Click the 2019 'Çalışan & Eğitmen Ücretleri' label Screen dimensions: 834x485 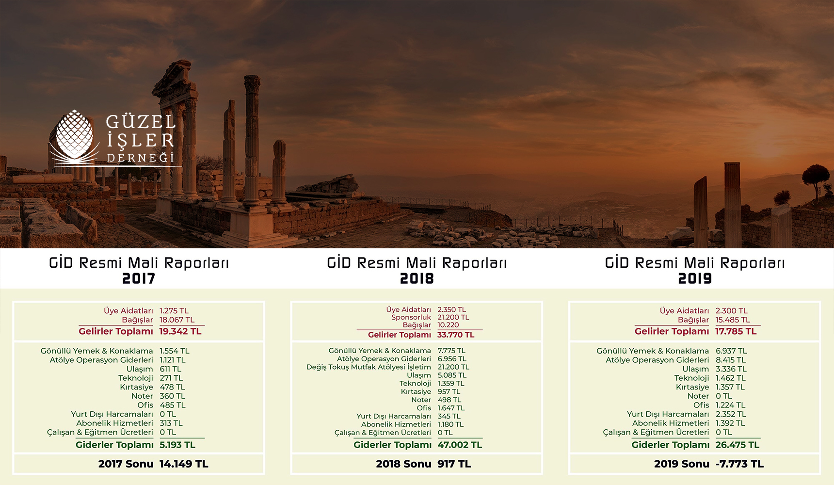coord(656,432)
